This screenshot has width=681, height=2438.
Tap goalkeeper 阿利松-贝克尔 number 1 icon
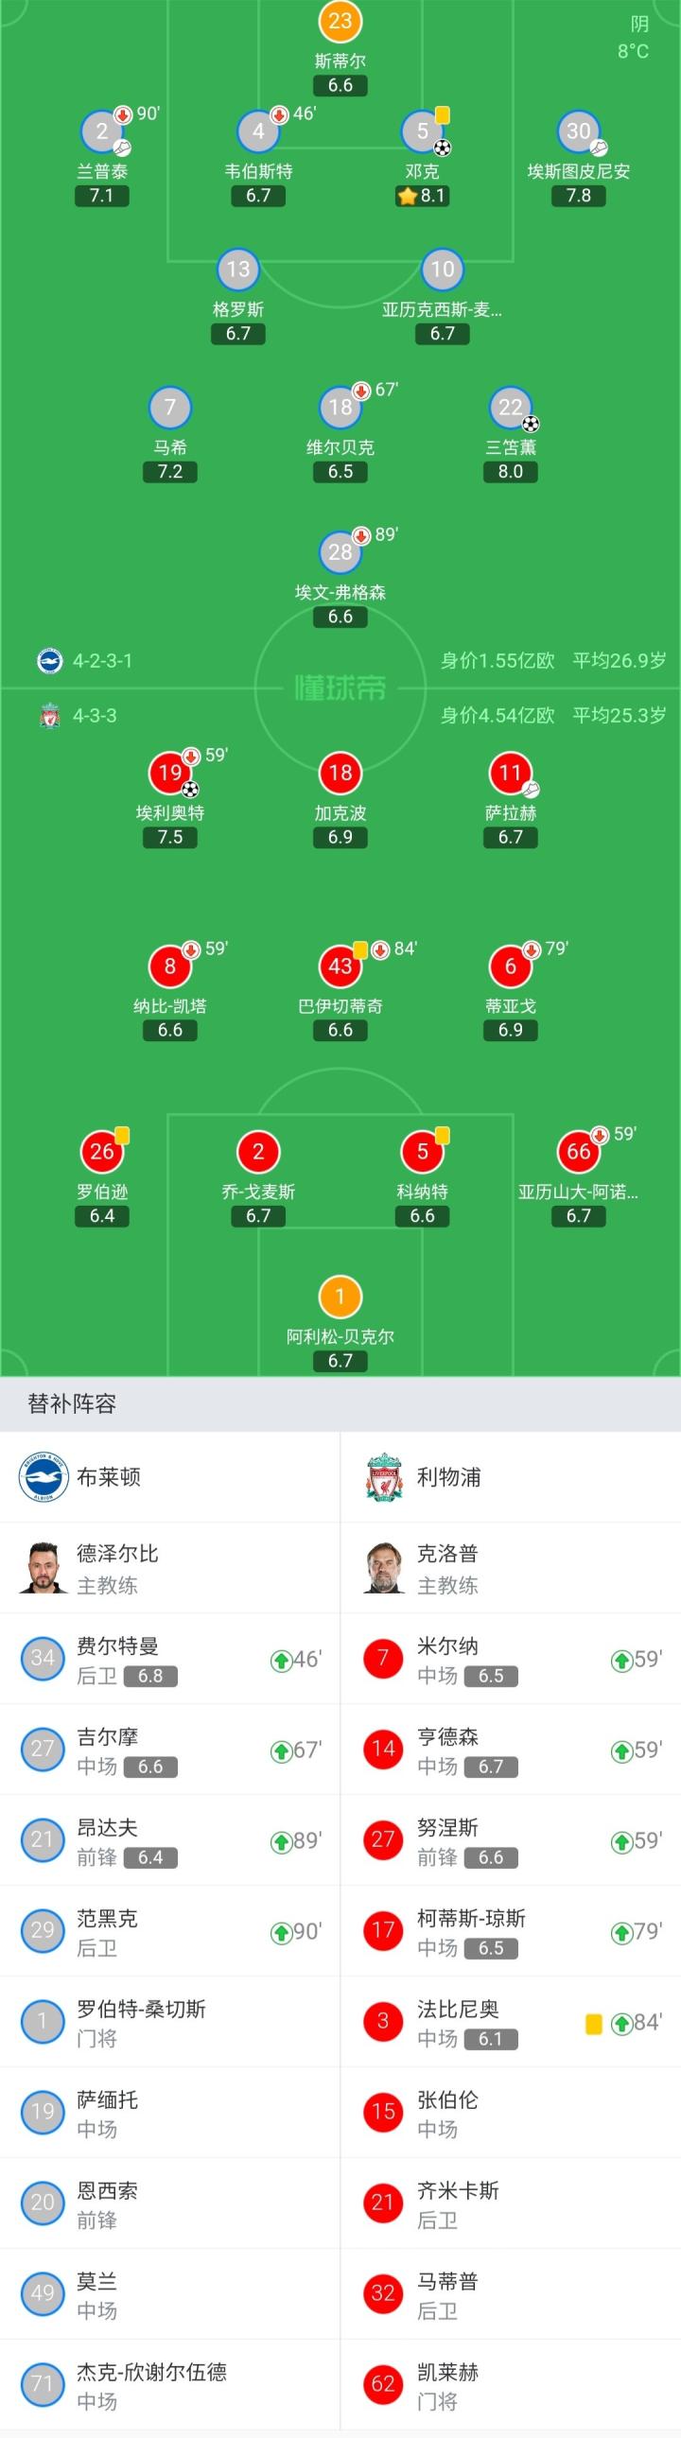(340, 1297)
